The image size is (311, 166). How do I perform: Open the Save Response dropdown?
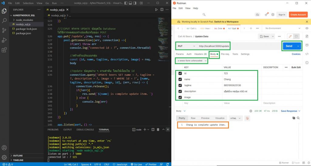291,111
